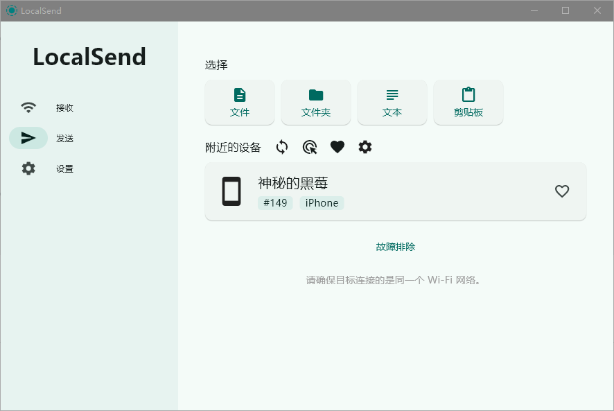Open the 故障排除 troubleshooting link
This screenshot has height=411, width=614.
[x=396, y=247]
